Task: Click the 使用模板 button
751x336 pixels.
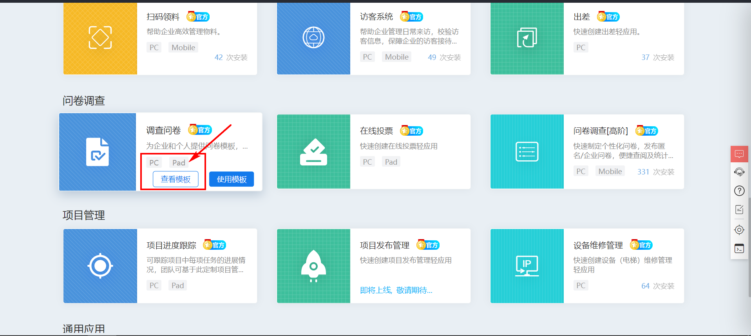Action: tap(232, 179)
